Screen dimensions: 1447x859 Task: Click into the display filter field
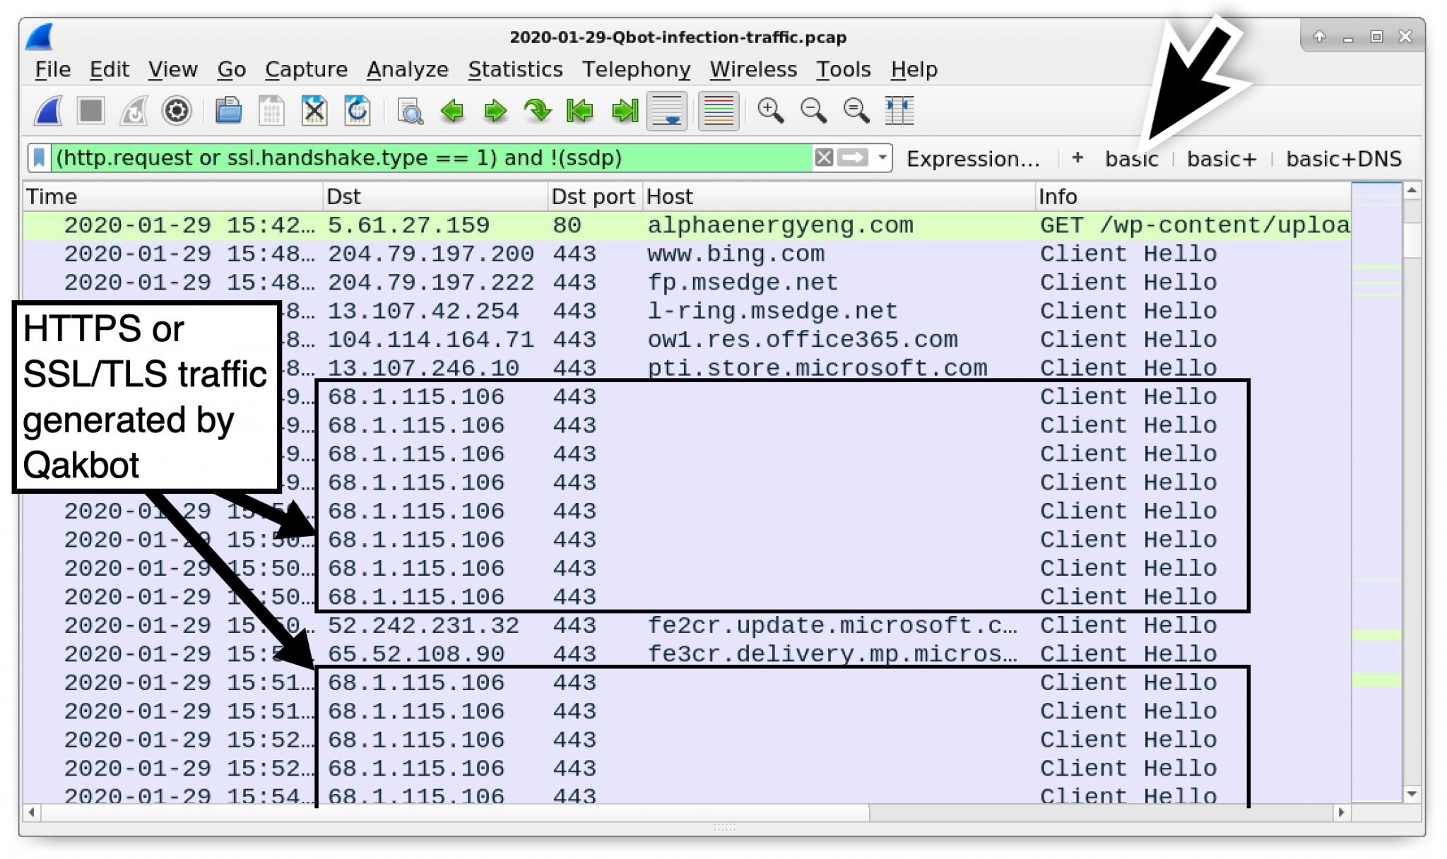(x=431, y=158)
